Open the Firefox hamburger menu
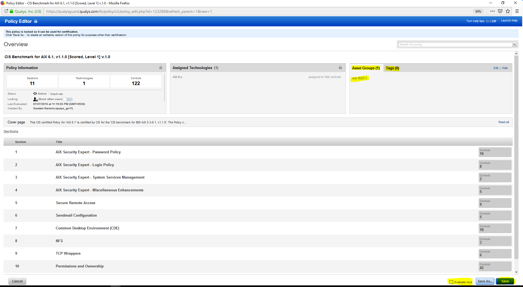Screen dimensions: 523x287 click(517, 11)
